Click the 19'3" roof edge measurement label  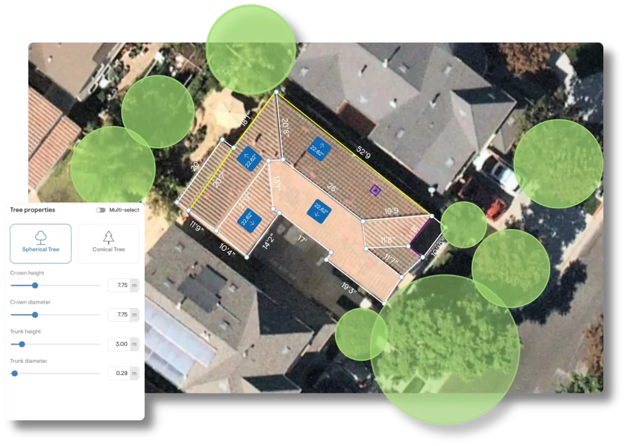[349, 287]
